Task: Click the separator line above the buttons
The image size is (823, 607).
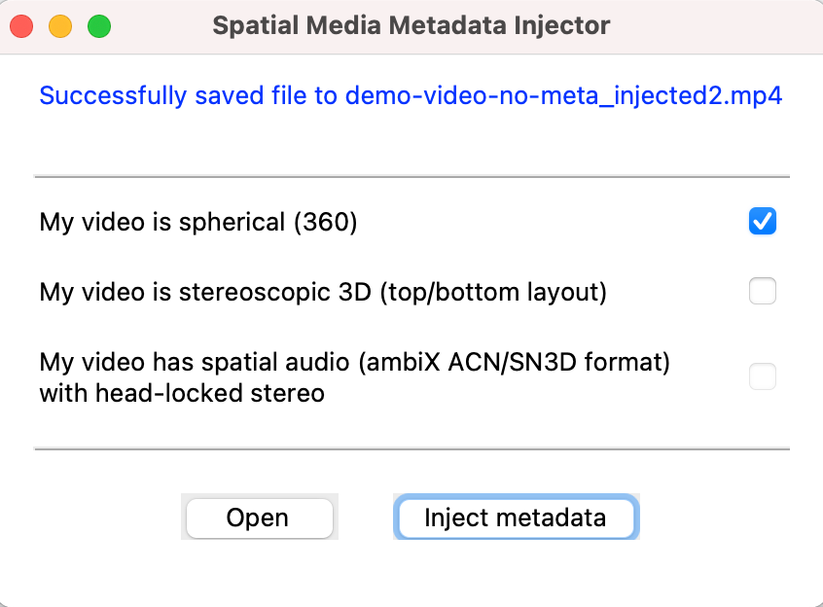Action: [x=411, y=449]
